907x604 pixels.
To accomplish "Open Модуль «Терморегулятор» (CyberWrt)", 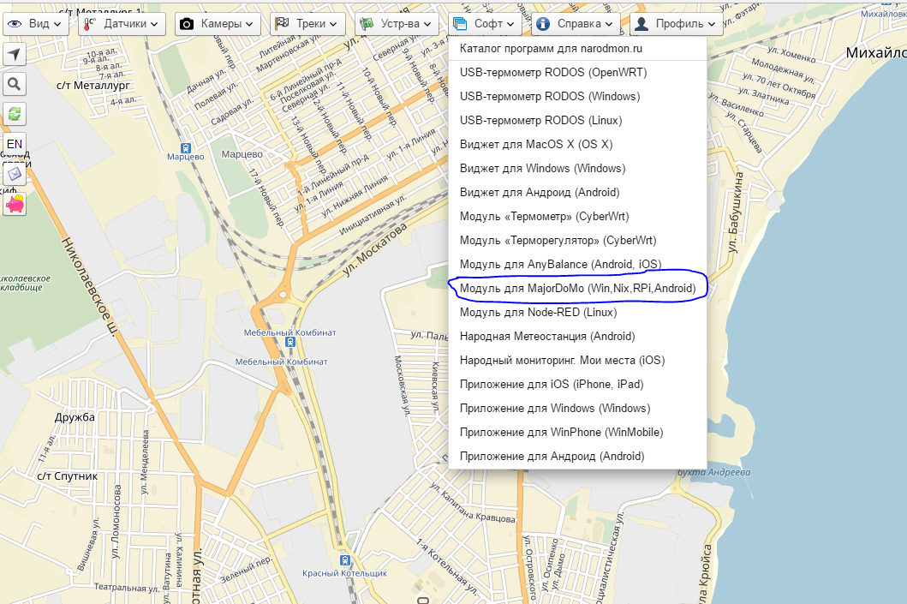I will tap(577, 240).
